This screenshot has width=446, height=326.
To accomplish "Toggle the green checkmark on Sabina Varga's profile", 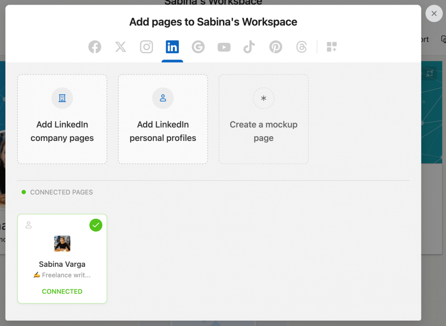I will (96, 225).
